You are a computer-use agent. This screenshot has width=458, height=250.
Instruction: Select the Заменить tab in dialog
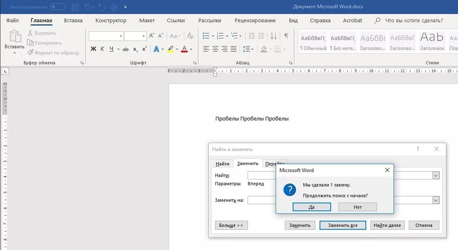248,163
